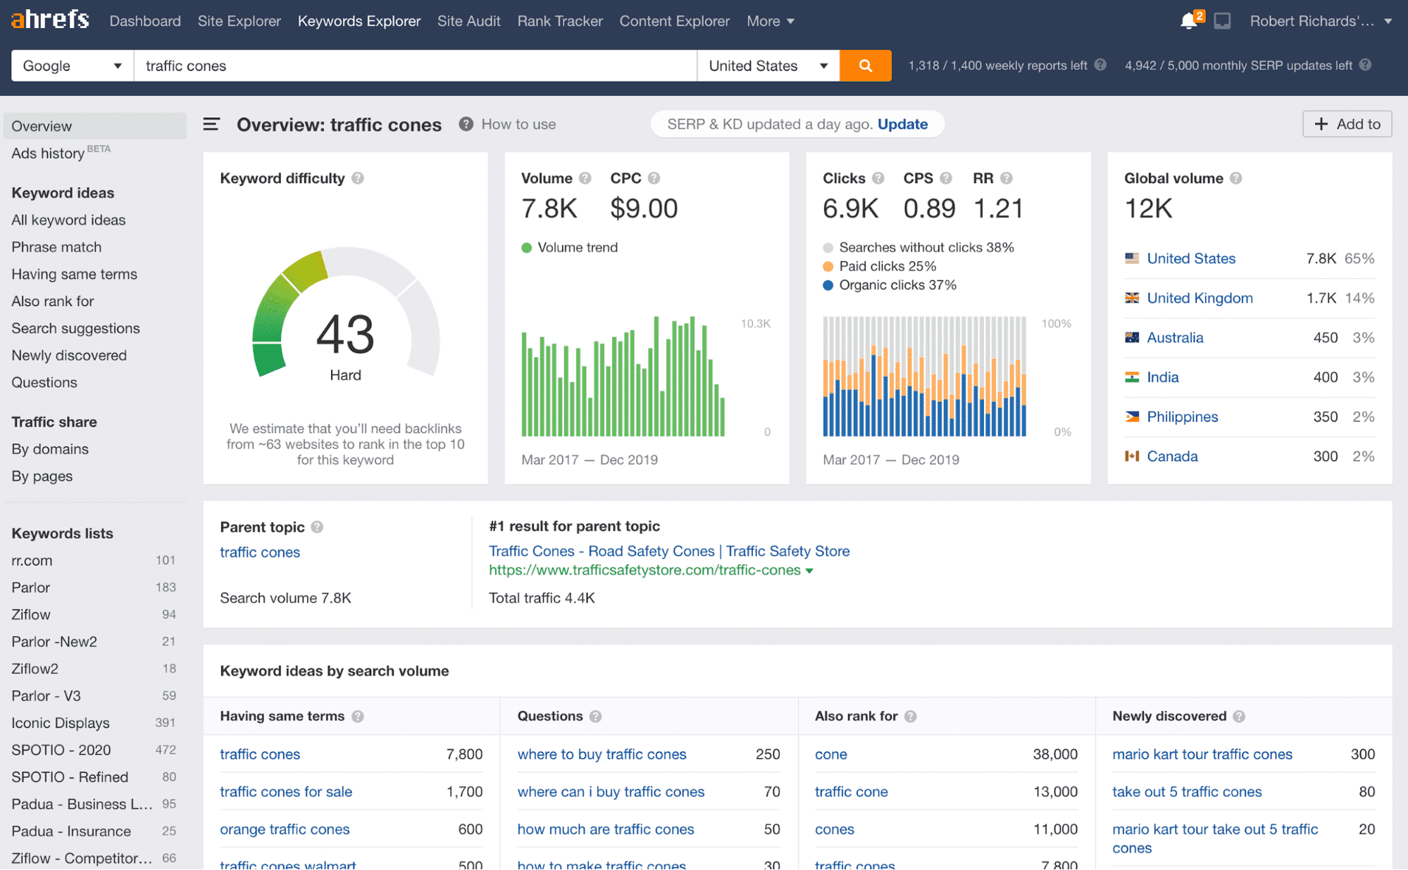
Task: Open notifications via the bell icon
Action: coord(1188,20)
